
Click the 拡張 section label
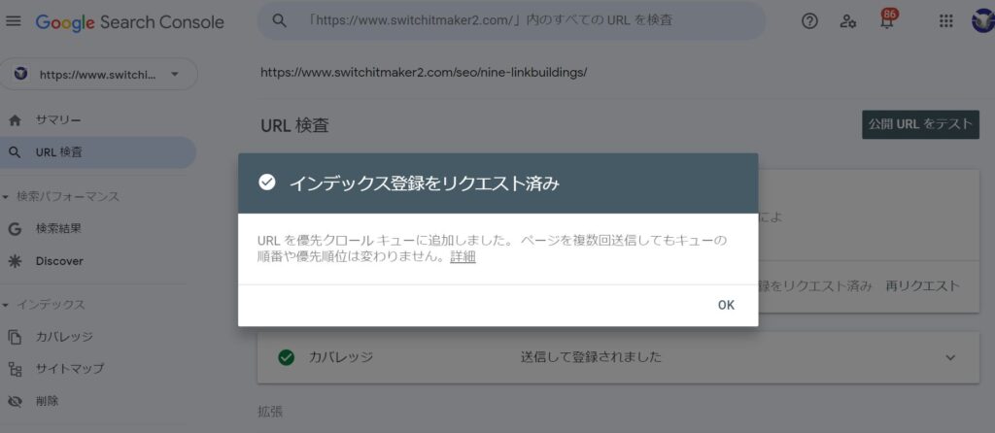click(x=270, y=412)
